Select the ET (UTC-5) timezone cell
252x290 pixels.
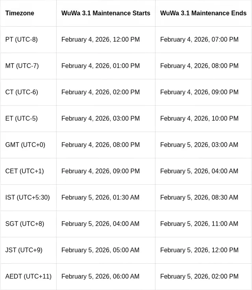coord(22,119)
